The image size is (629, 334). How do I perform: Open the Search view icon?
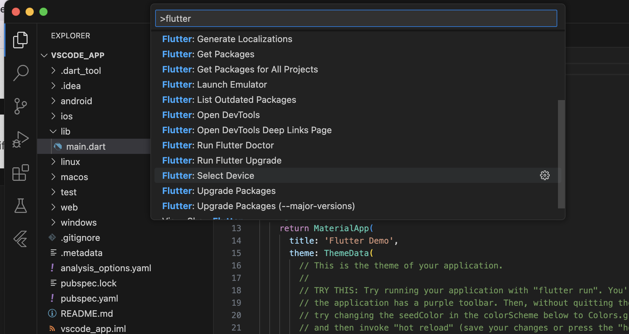click(x=20, y=73)
